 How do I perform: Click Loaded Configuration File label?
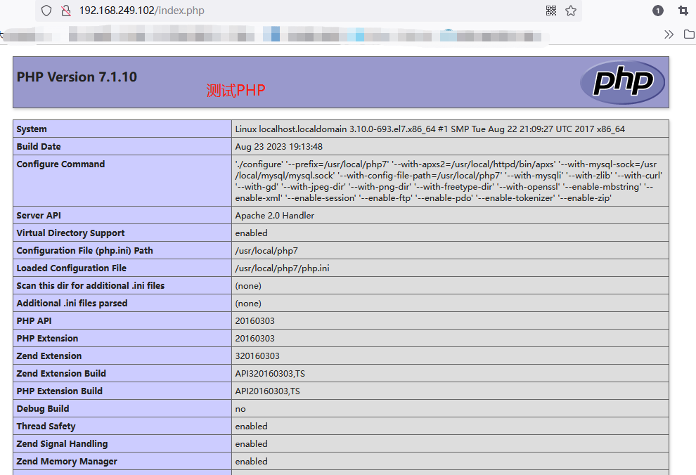pos(72,268)
